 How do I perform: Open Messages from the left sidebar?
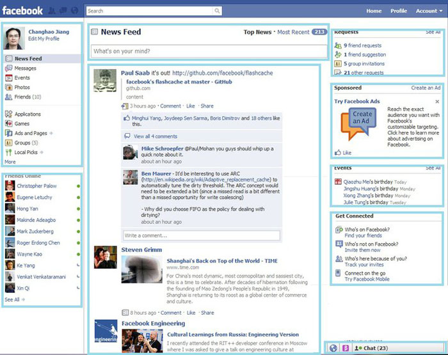coord(26,68)
